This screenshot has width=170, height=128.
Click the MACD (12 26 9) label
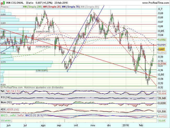tap(34, 115)
